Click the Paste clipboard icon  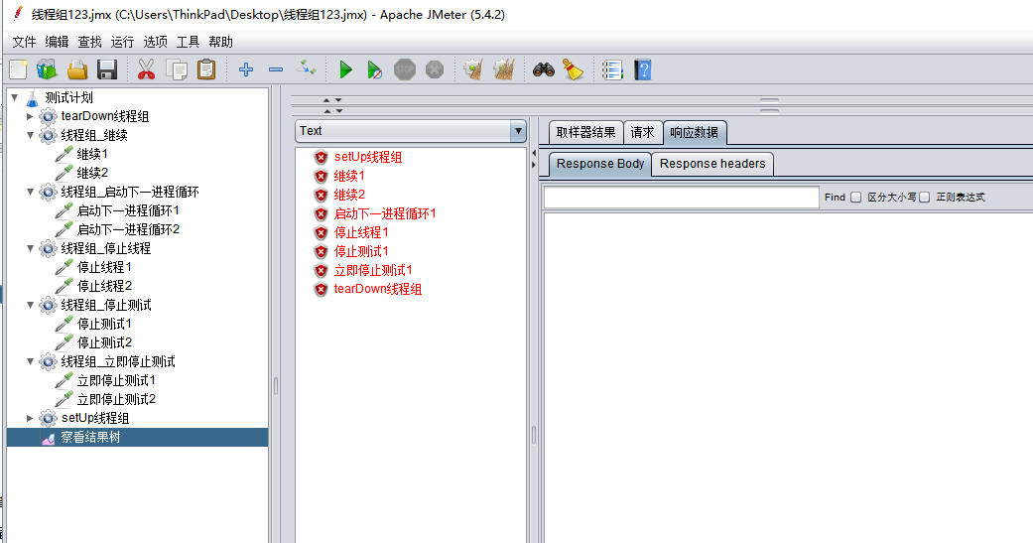pyautogui.click(x=206, y=69)
